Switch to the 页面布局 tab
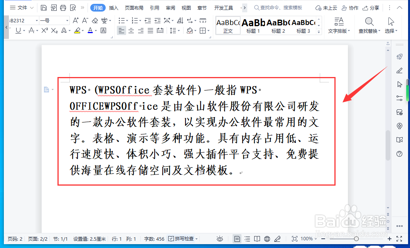Image resolution: width=410 pixels, height=248 pixels. coord(134,8)
